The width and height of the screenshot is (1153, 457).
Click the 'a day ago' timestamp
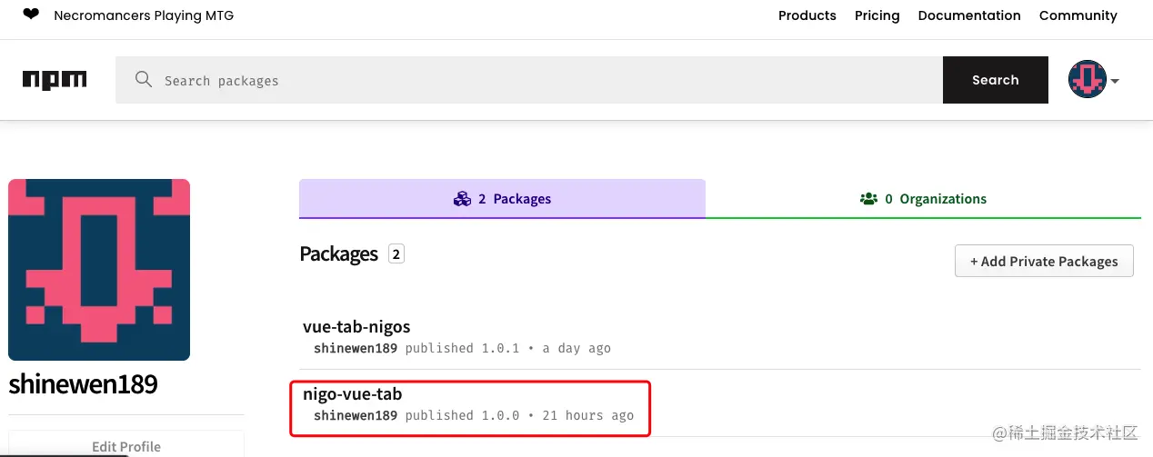(x=576, y=348)
